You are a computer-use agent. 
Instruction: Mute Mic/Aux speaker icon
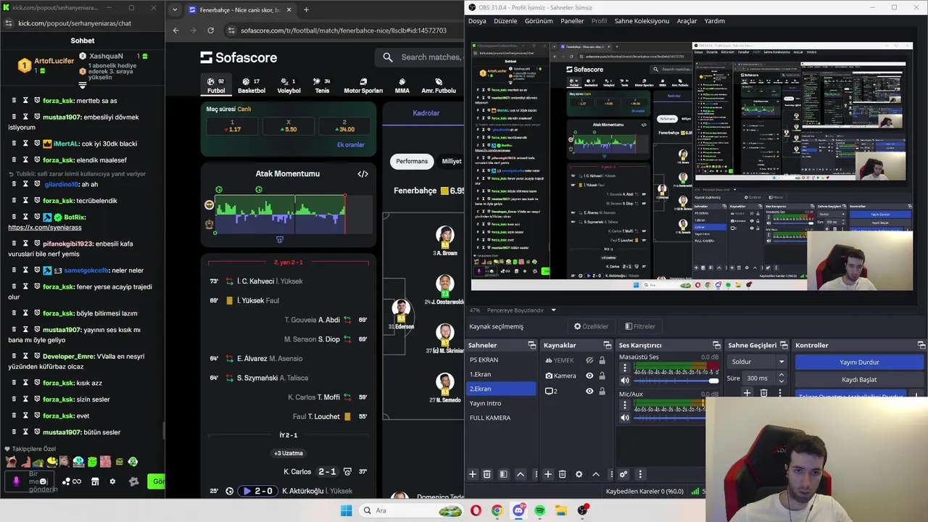tap(625, 418)
